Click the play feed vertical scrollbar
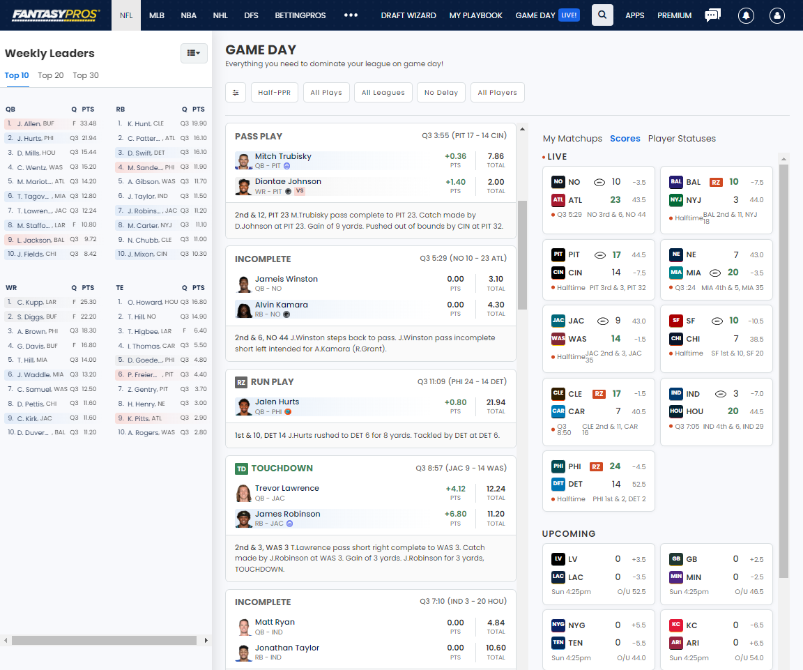Viewport: 803px width, 670px height. coord(522,254)
